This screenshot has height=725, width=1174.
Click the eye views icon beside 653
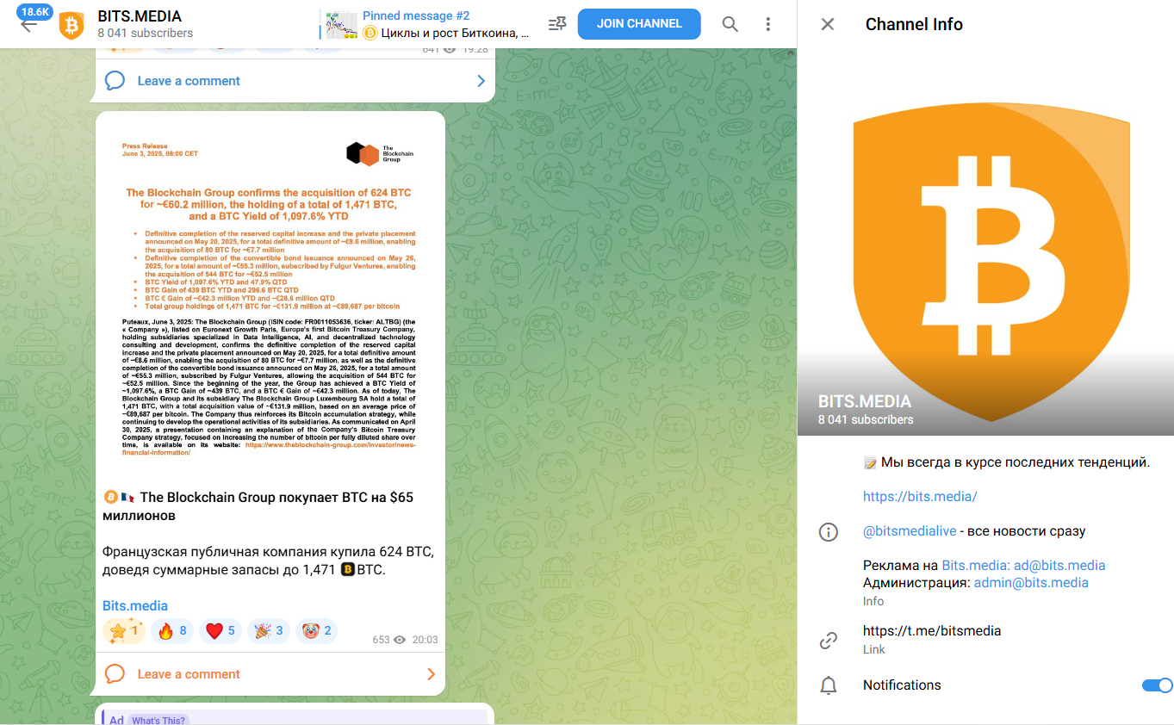pyautogui.click(x=400, y=640)
